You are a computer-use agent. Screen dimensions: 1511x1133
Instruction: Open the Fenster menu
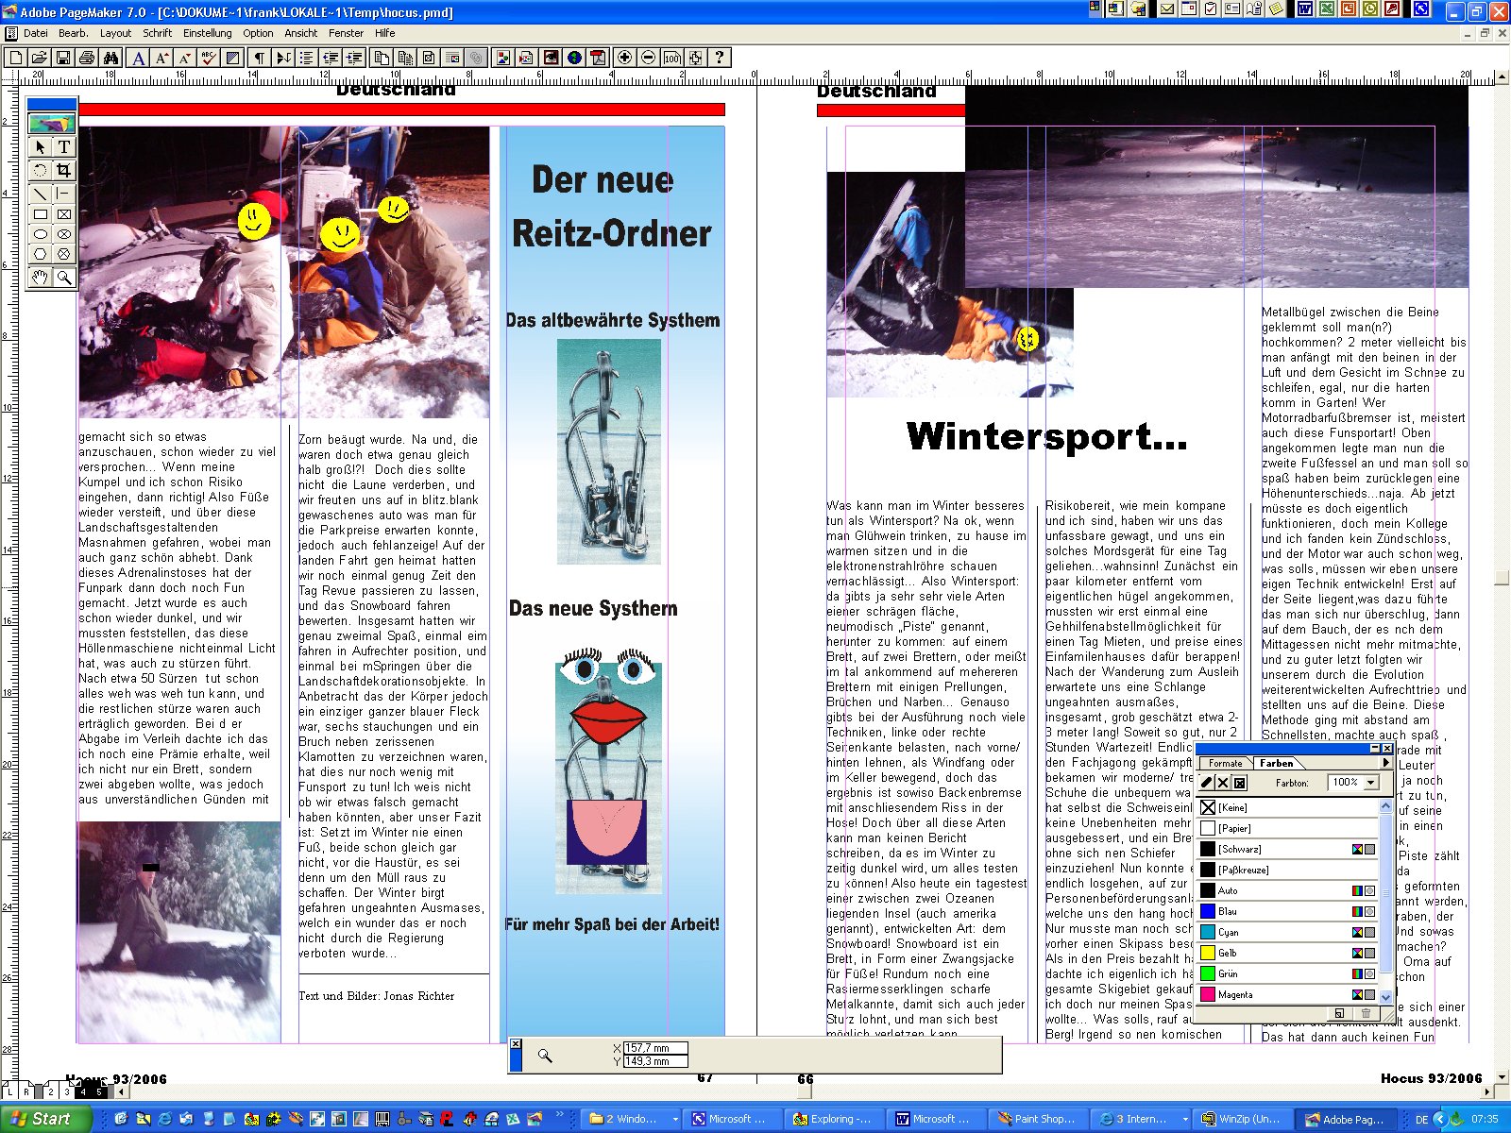tap(347, 33)
